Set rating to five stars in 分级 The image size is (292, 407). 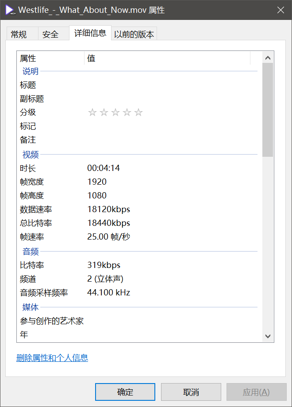138,112
